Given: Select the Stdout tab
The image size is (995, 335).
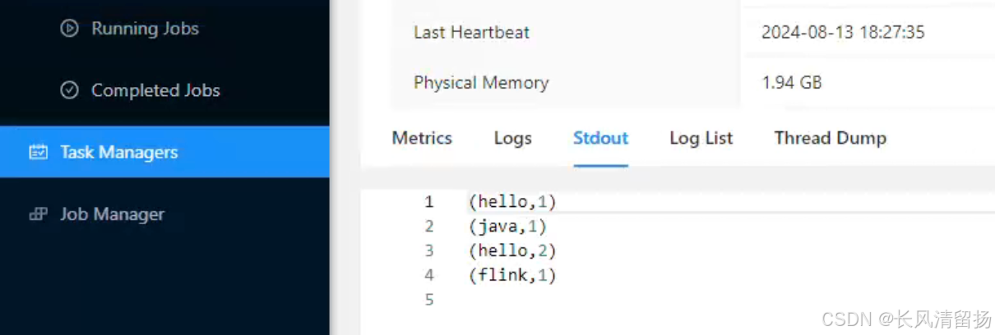Looking at the screenshot, I should tap(600, 138).
